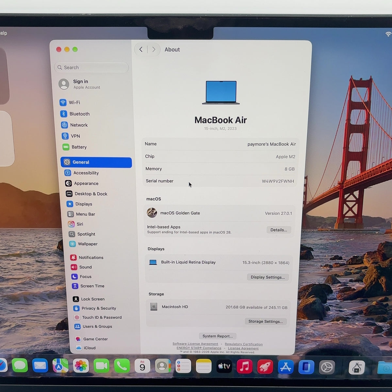Open Game Center in the sidebar
The image size is (392, 392).
[x=91, y=339]
